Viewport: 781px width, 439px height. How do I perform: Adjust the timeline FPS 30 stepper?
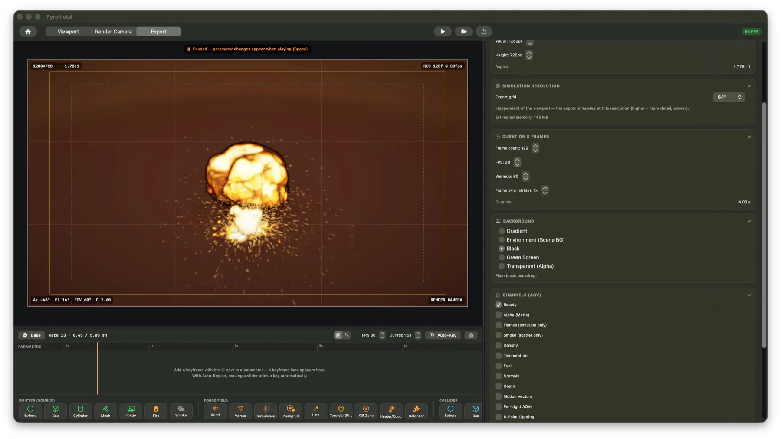click(382, 335)
